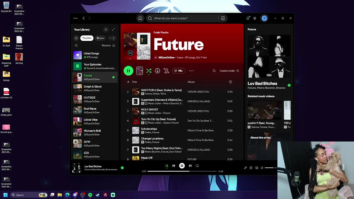This screenshot has width=354, height=199.
Task: Open the Likkle Vibe playlist
Action: click(95, 122)
